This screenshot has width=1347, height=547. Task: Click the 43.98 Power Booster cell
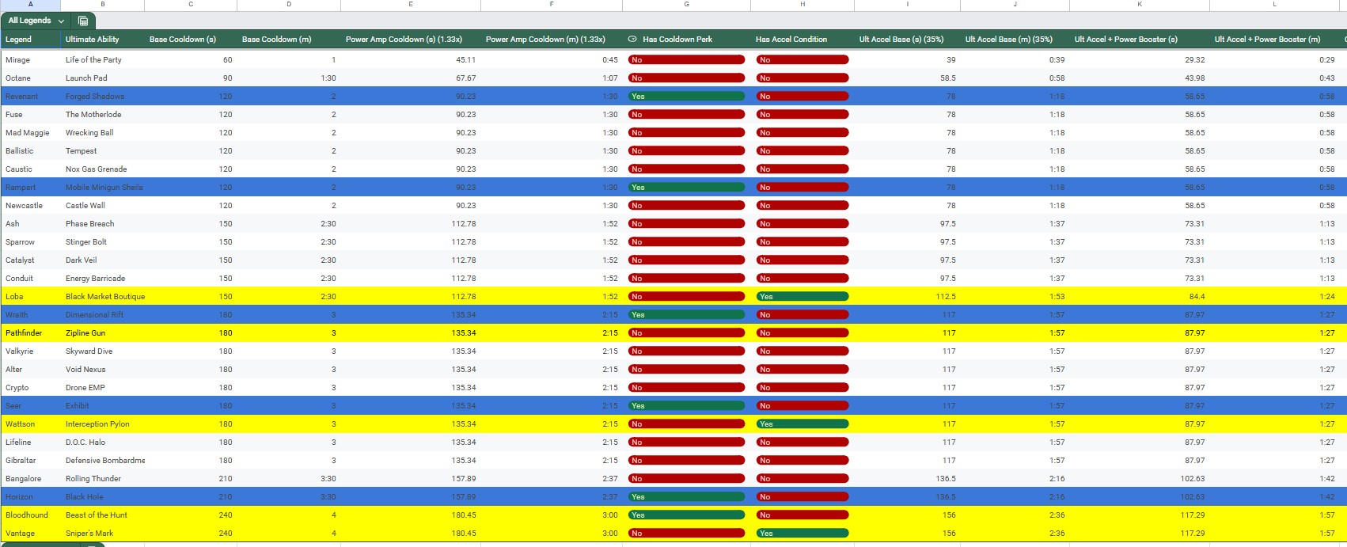click(x=1140, y=78)
